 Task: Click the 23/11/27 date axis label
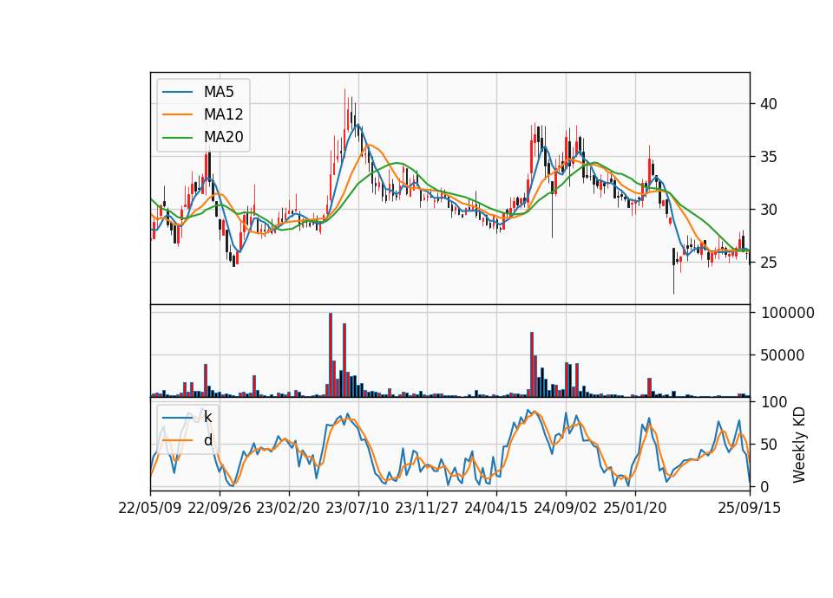point(427,508)
